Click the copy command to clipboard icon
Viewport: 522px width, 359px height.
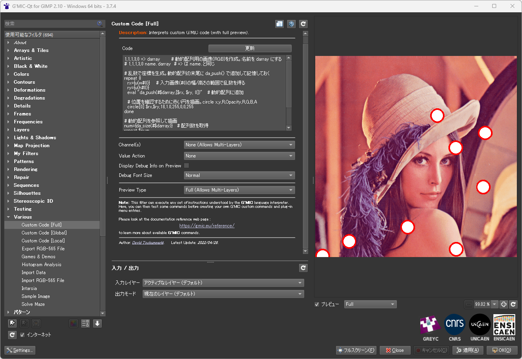(279, 24)
